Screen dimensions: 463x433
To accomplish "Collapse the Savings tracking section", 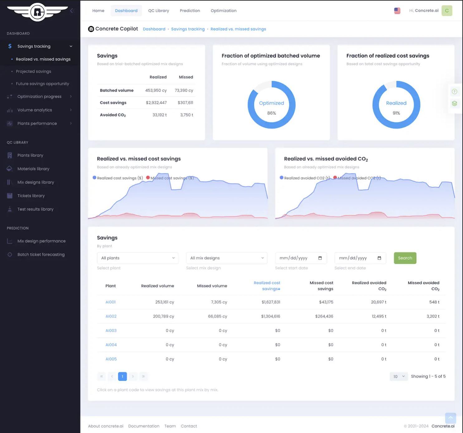I will tap(71, 46).
